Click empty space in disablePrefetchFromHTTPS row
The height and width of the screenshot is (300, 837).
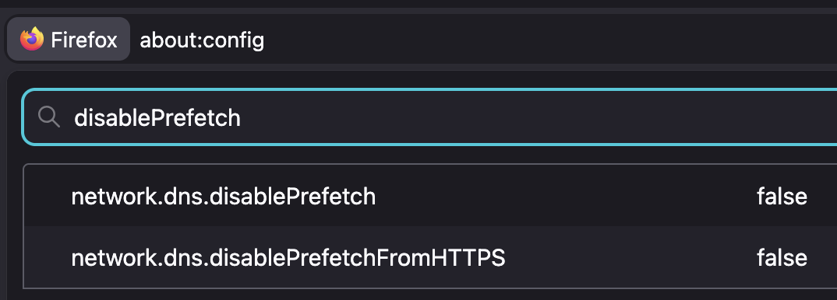point(630,258)
